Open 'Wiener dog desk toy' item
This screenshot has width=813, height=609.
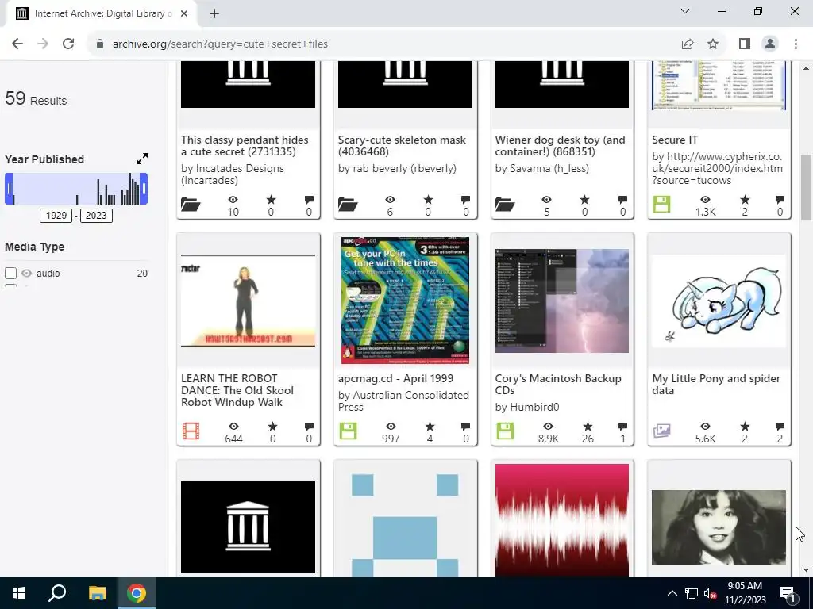(x=560, y=146)
